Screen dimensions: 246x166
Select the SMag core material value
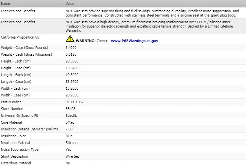(70, 122)
